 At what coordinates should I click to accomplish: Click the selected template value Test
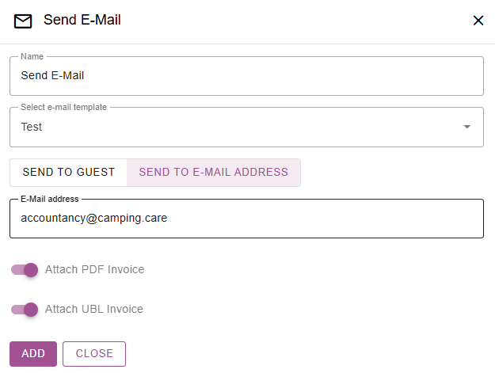pos(32,127)
